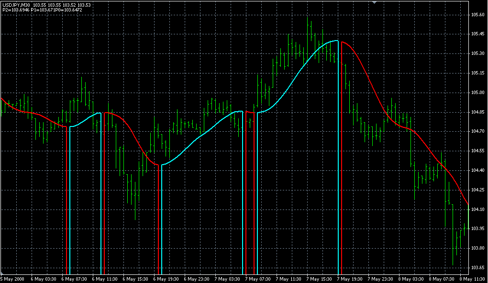This screenshot has width=488, height=283.
Task: Click the USDJPY,M30 symbol label
Action: pyautogui.click(x=16, y=5)
